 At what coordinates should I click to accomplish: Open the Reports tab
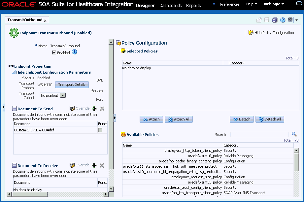193,5
